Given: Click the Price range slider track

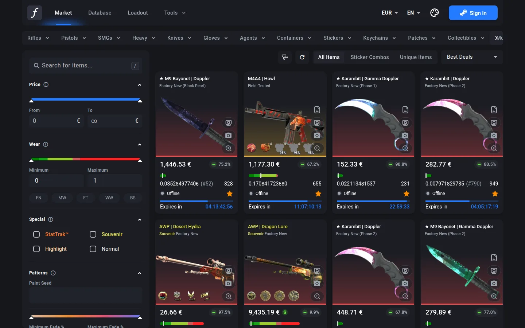Looking at the screenshot, I should (x=86, y=99).
